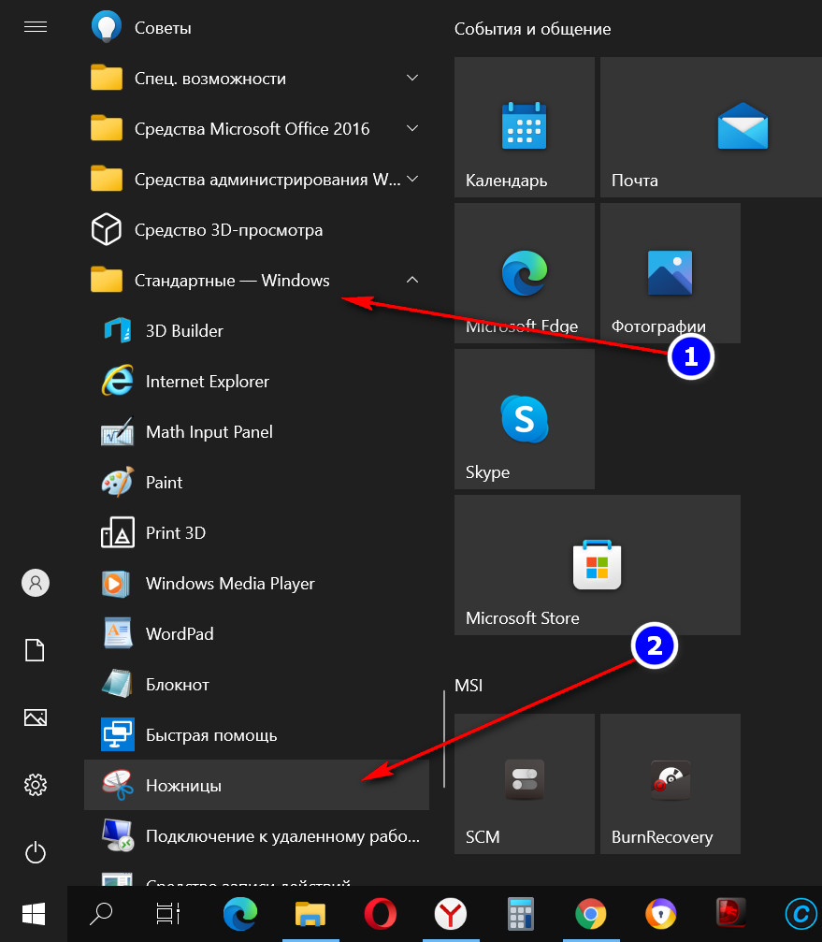Open the Почта tile
The image size is (822, 942).
click(711, 127)
